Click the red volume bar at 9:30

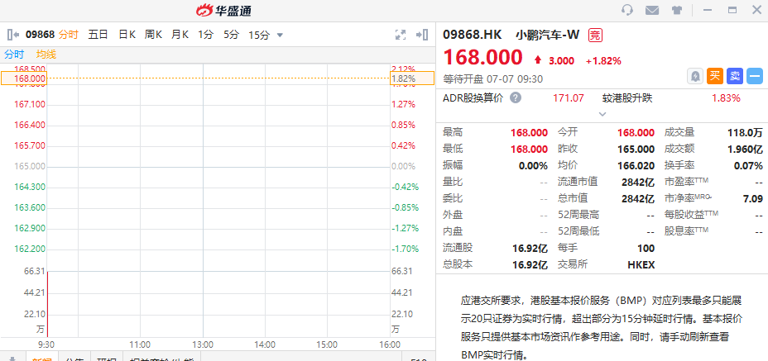[47, 304]
